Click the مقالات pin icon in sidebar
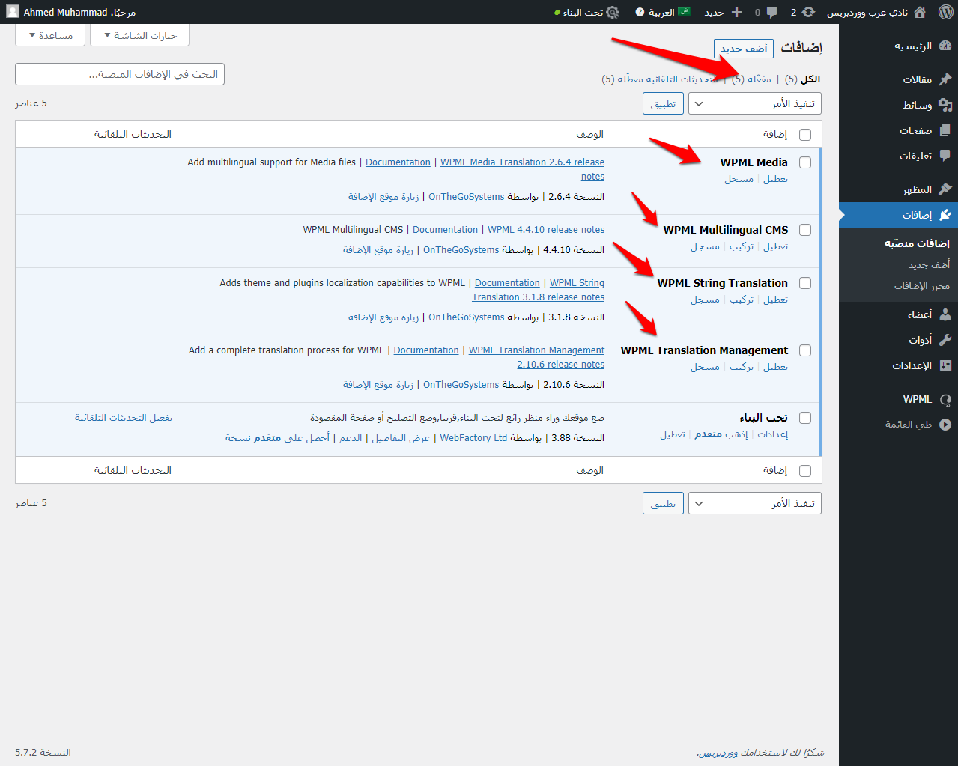 point(945,79)
